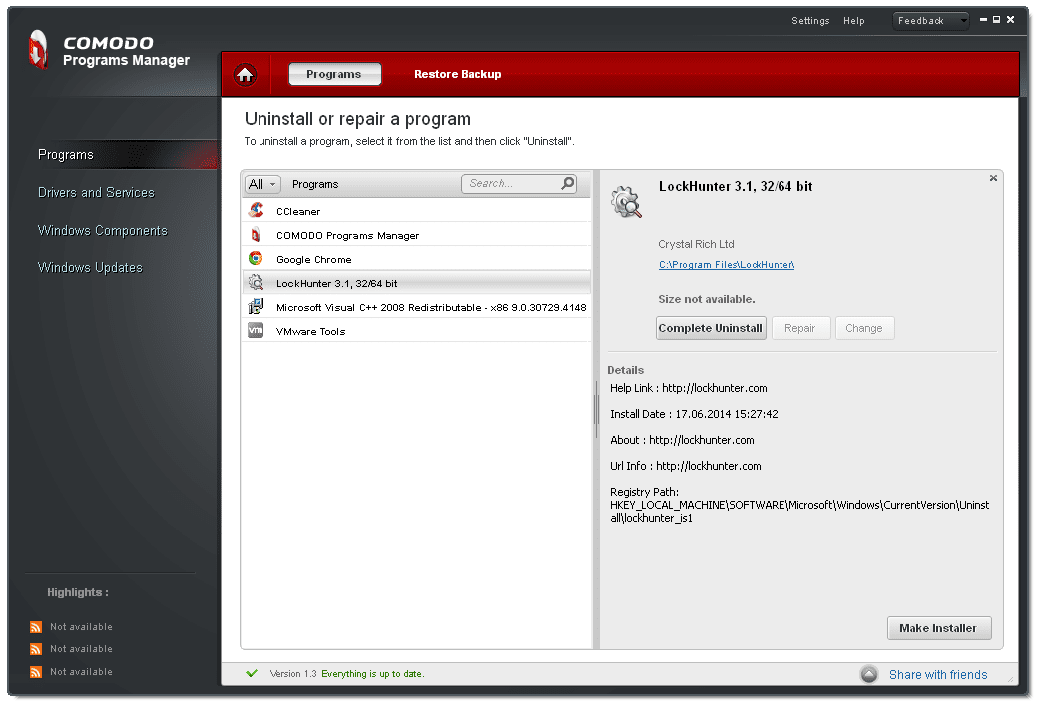Click the third Highlights RSS feed icon

coord(36,672)
